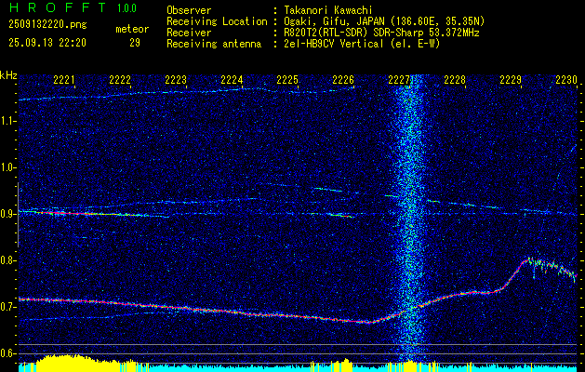Click the Doppler trace peak near 2229
The width and height of the screenshot is (585, 372).
click(528, 259)
